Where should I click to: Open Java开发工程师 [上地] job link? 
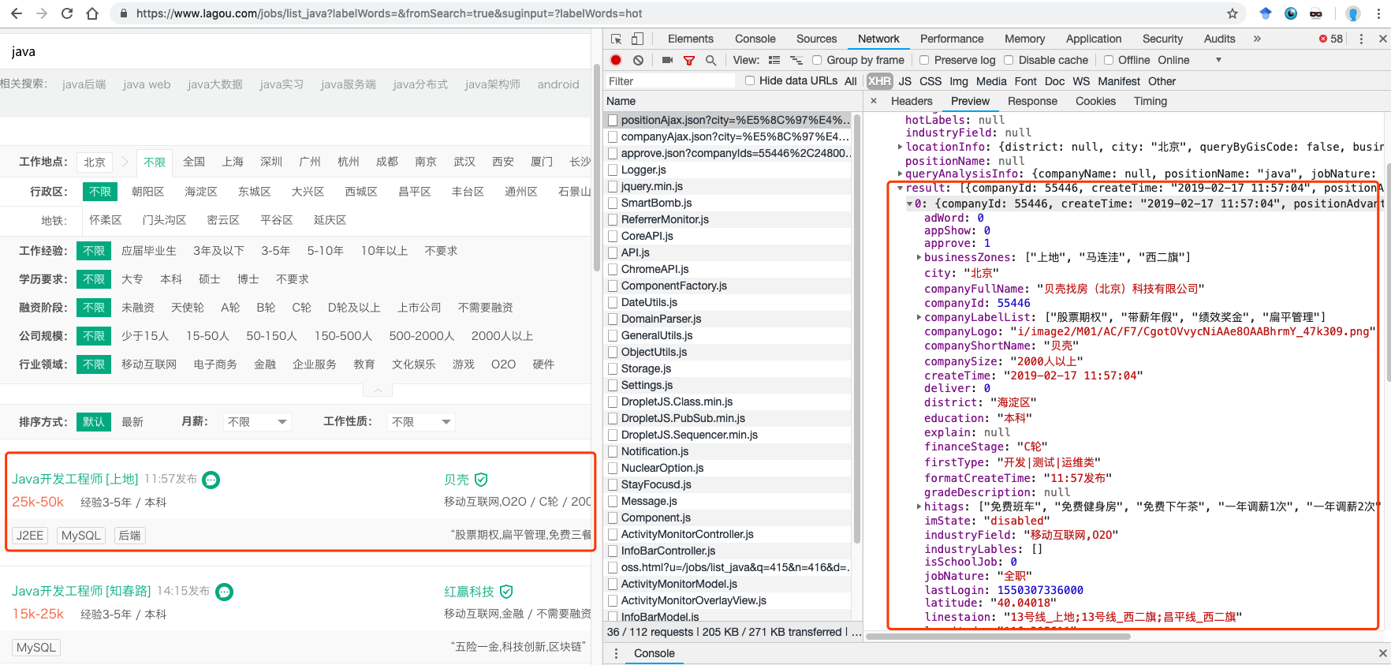[x=75, y=479]
